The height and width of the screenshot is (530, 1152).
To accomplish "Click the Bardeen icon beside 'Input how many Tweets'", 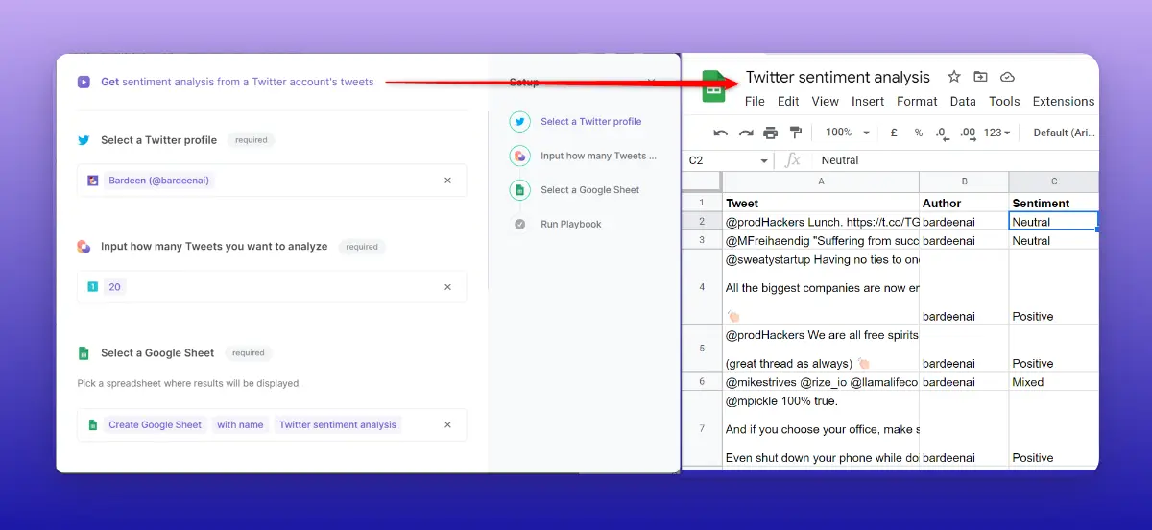I will [x=84, y=247].
